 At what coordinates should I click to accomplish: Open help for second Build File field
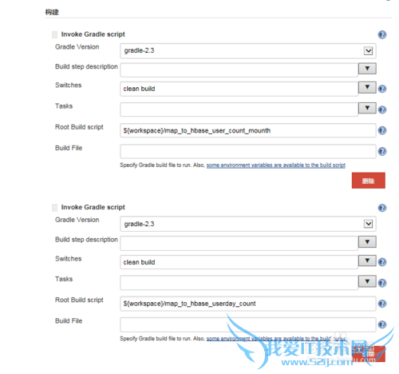coord(382,324)
